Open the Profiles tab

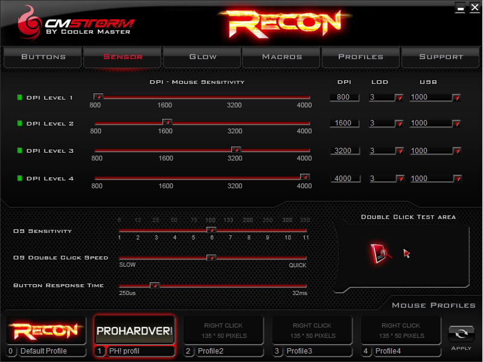point(360,57)
